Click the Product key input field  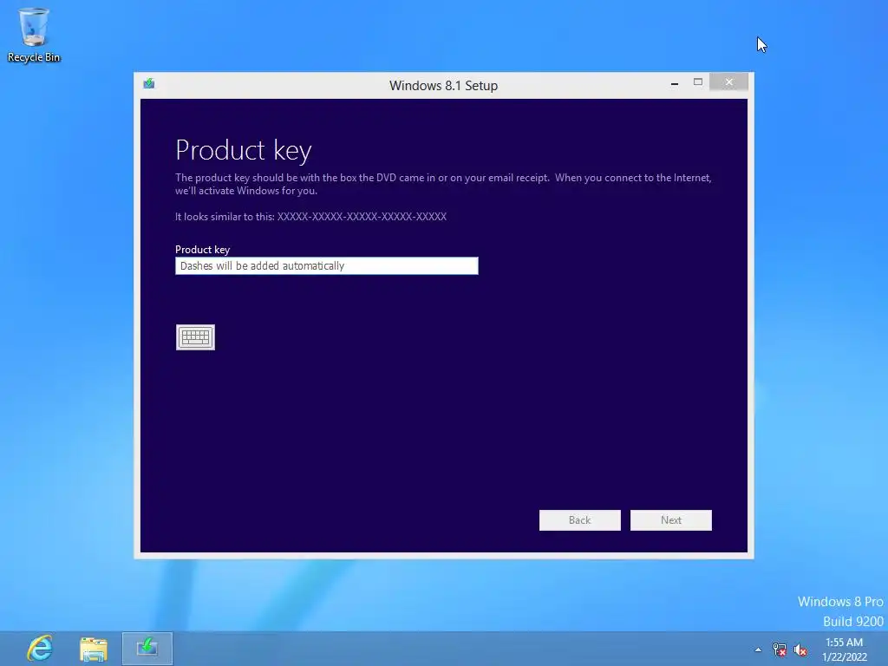coord(327,265)
